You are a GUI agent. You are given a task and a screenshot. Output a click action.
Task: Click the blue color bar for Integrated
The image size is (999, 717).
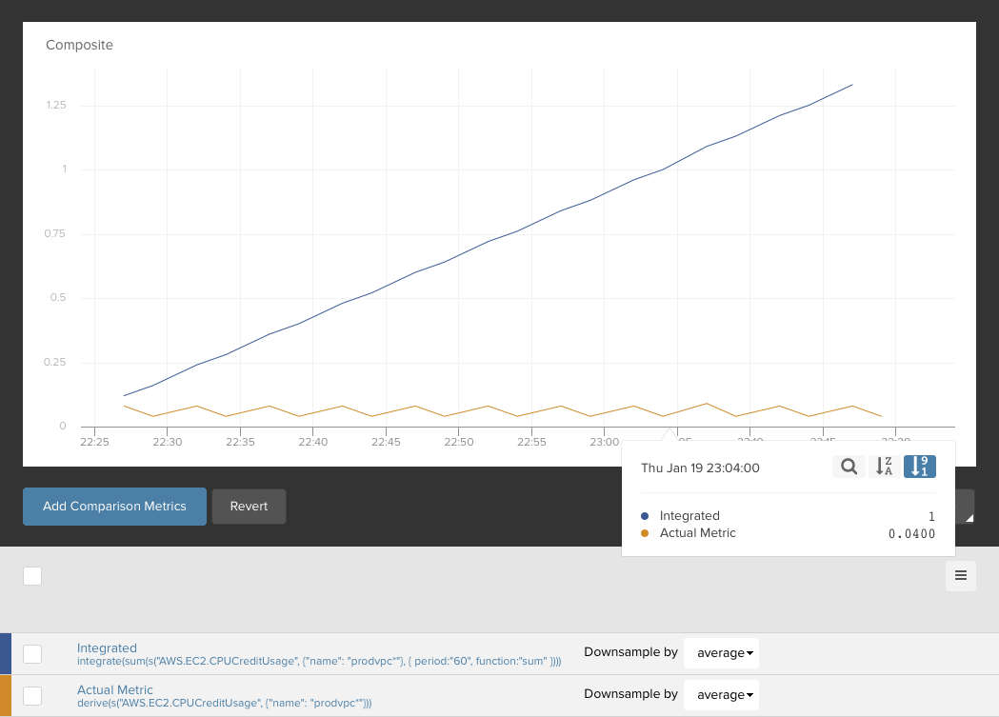[5, 653]
